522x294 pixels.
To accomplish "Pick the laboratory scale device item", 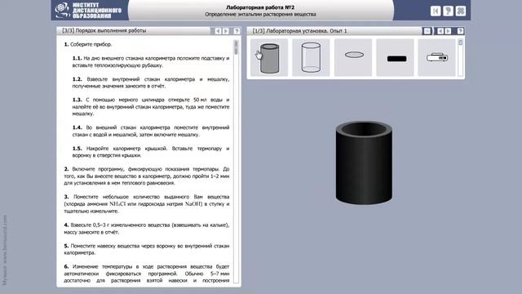I will point(437,58).
